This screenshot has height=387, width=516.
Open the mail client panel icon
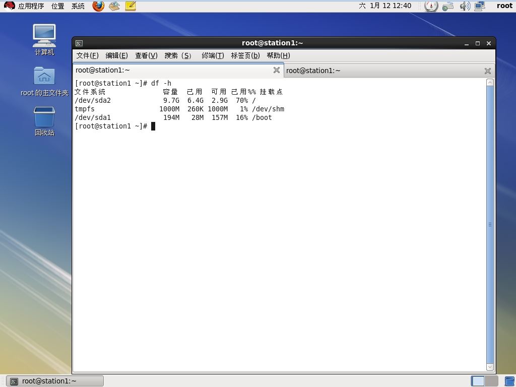(114, 6)
